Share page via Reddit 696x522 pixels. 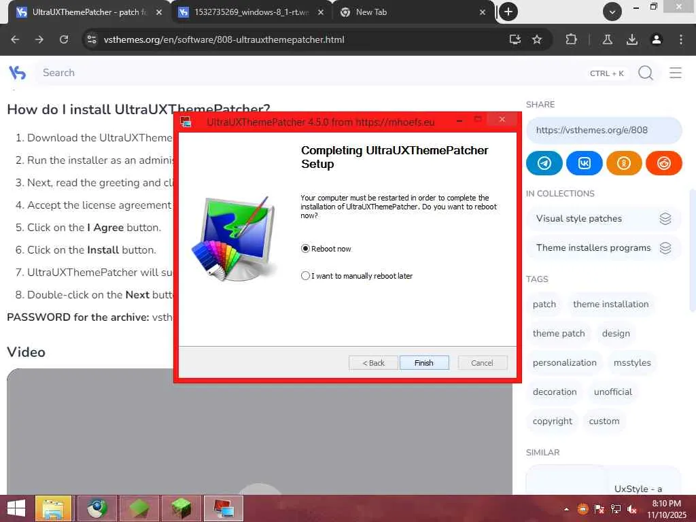click(664, 163)
